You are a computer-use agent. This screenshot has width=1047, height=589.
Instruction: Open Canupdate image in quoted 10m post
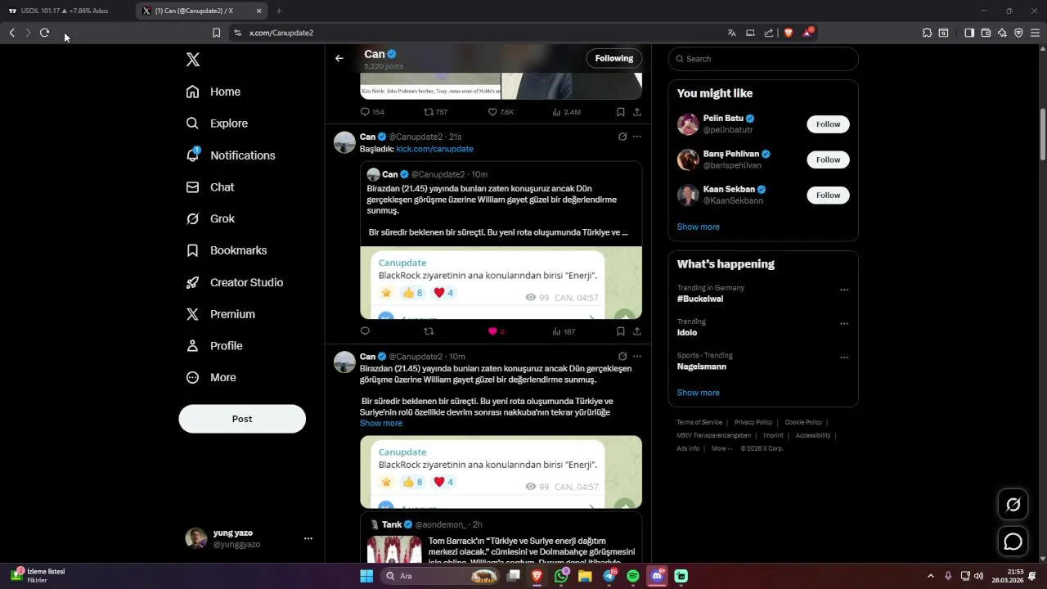click(x=501, y=283)
